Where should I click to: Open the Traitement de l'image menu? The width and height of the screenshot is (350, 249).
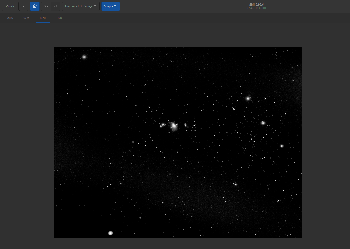pyautogui.click(x=81, y=6)
